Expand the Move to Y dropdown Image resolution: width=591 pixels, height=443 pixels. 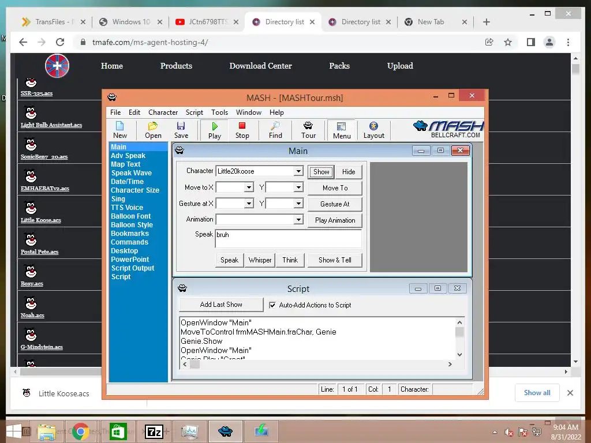point(298,187)
